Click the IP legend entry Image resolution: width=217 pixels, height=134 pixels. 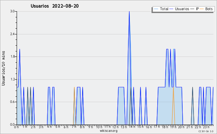(195, 9)
